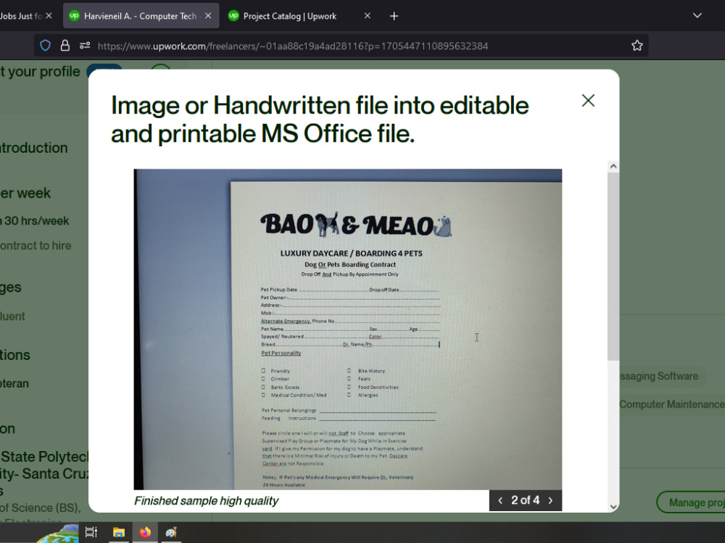The height and width of the screenshot is (543, 725).
Task: Click the tracking protection shield icon
Action: (45, 46)
